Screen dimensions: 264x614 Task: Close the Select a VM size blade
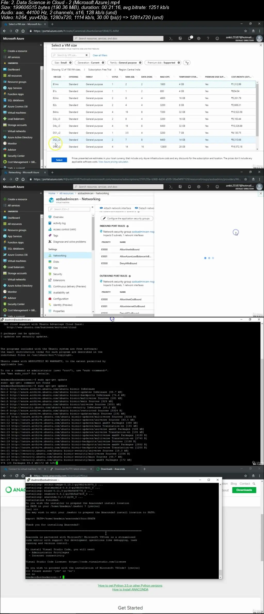tap(261, 45)
